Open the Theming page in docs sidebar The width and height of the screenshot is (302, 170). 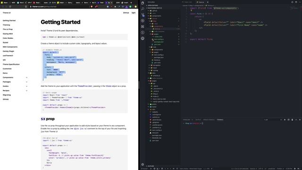[6, 25]
